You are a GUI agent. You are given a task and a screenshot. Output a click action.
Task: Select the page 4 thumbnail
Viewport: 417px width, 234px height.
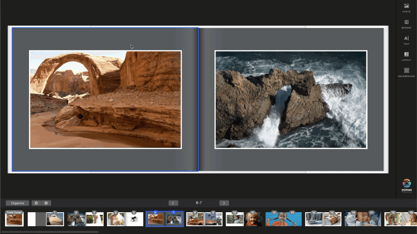[x=116, y=219]
